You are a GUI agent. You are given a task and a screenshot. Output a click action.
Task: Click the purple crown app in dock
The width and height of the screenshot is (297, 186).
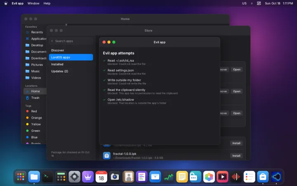(88, 177)
